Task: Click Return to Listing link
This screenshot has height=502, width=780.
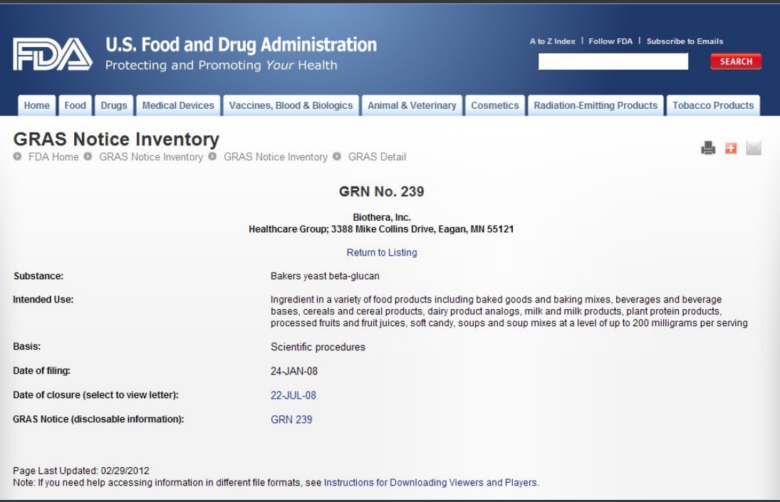Action: pos(382,253)
